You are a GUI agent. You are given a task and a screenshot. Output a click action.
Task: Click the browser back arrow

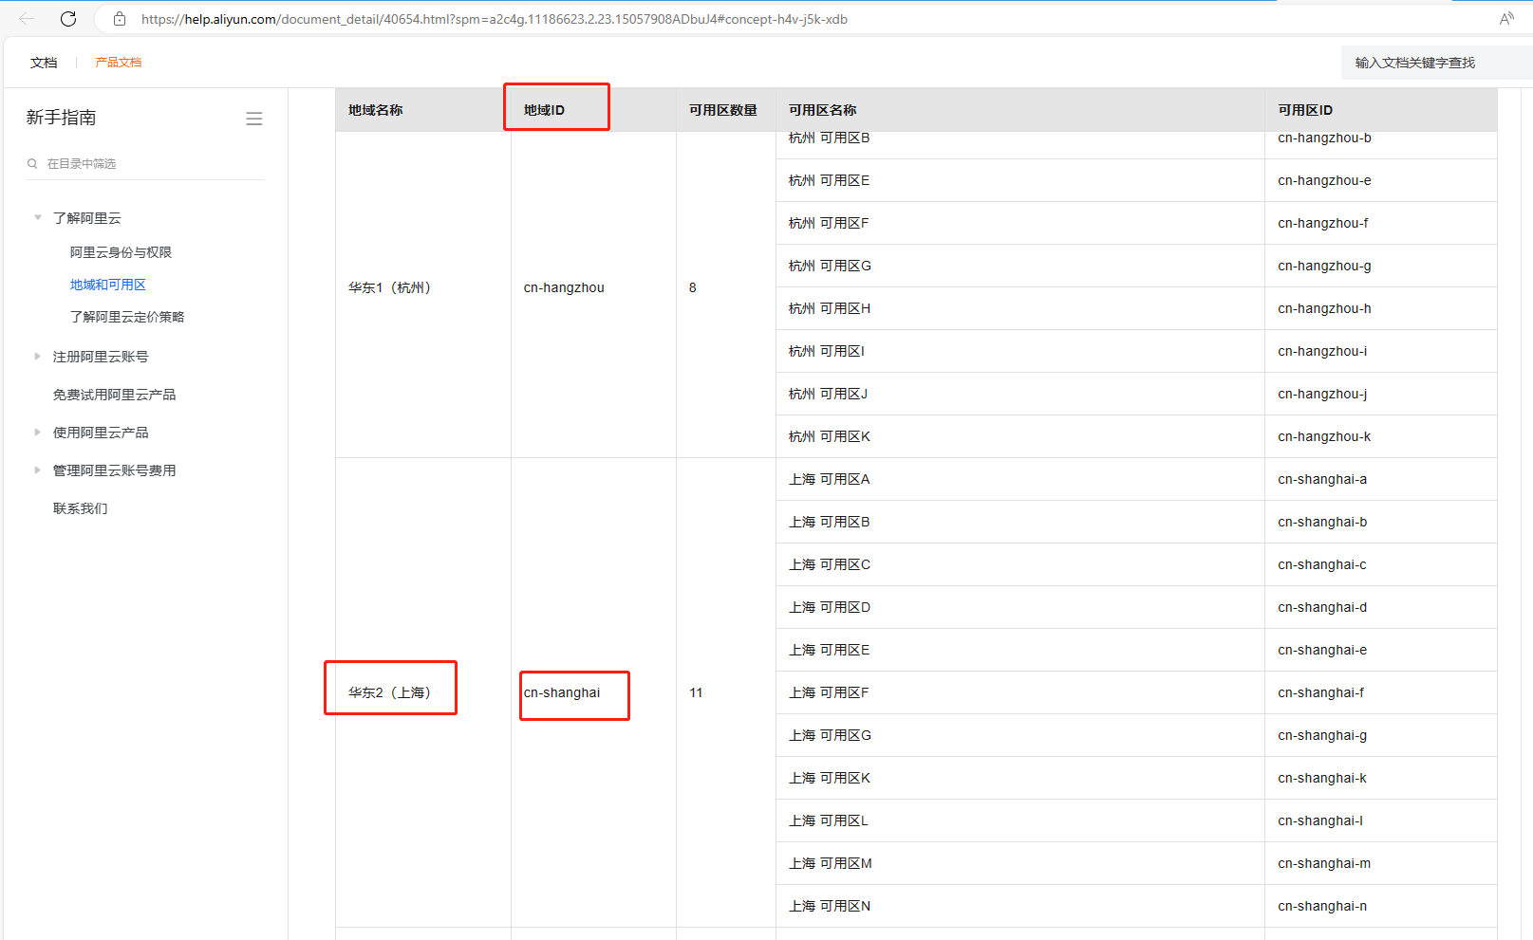coord(27,19)
